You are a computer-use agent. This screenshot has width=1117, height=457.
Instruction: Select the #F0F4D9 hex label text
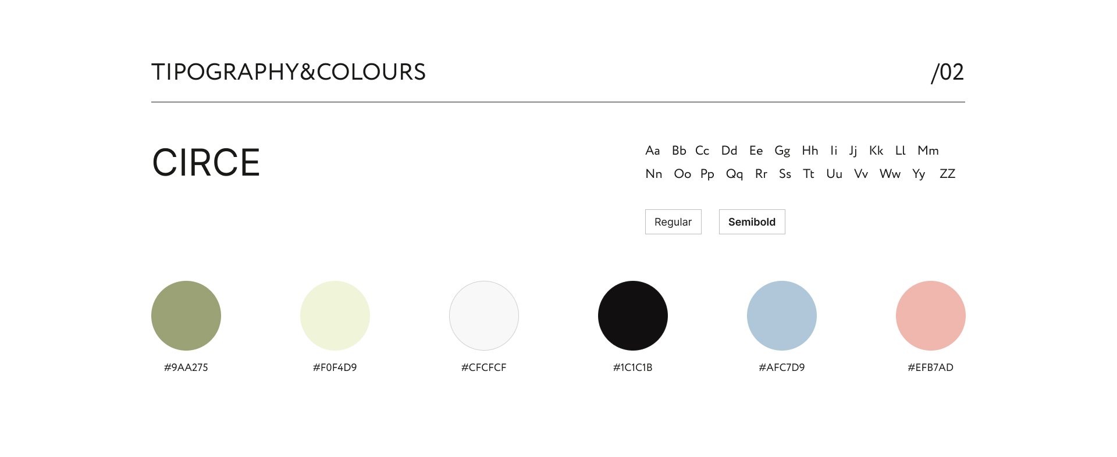click(x=335, y=367)
